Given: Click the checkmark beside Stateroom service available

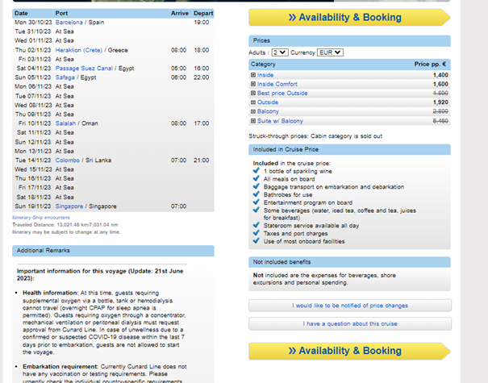Looking at the screenshot, I should point(257,225).
